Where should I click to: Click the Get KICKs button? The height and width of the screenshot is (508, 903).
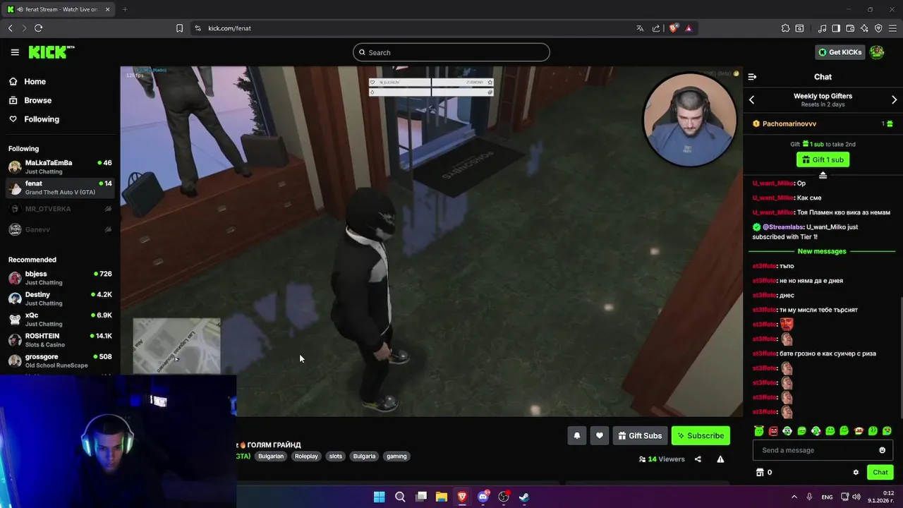click(x=840, y=52)
